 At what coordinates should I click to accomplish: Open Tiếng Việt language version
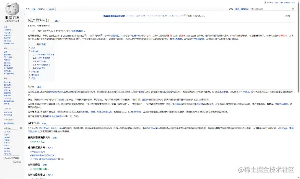coord(8,153)
